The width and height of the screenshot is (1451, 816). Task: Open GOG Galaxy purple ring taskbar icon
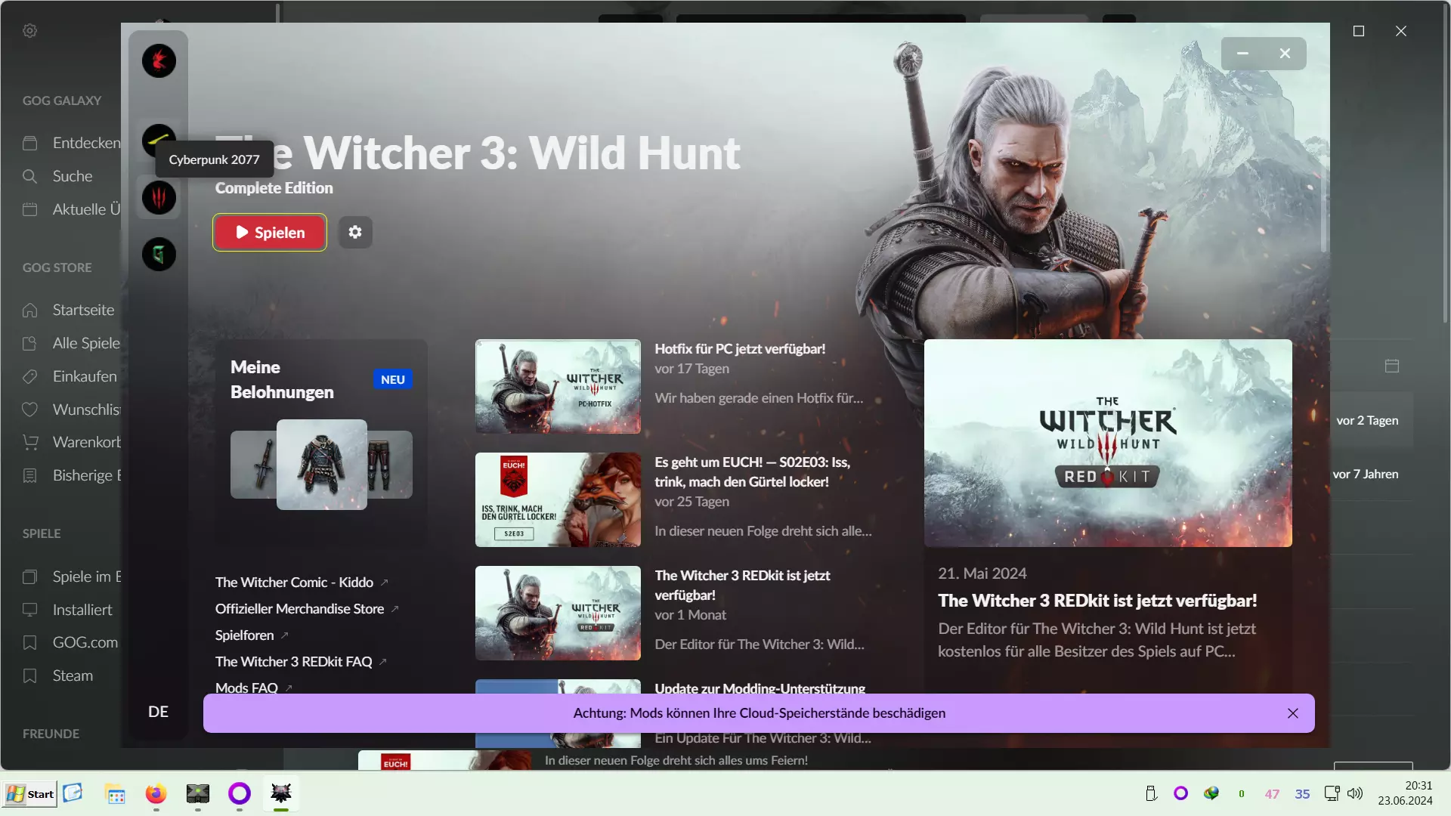click(240, 793)
